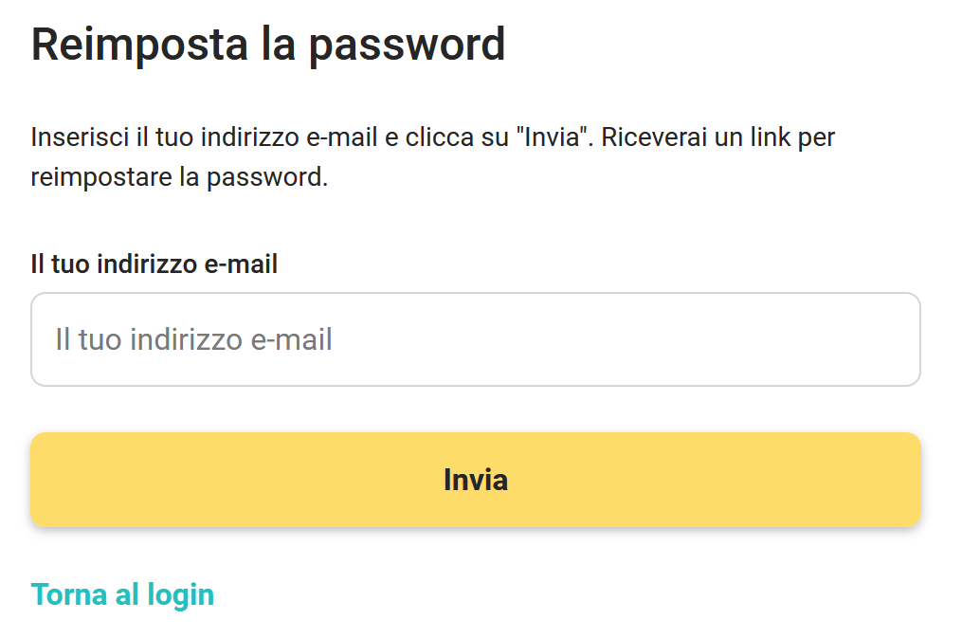
Task: Click the e-mail address input field
Action: (474, 339)
